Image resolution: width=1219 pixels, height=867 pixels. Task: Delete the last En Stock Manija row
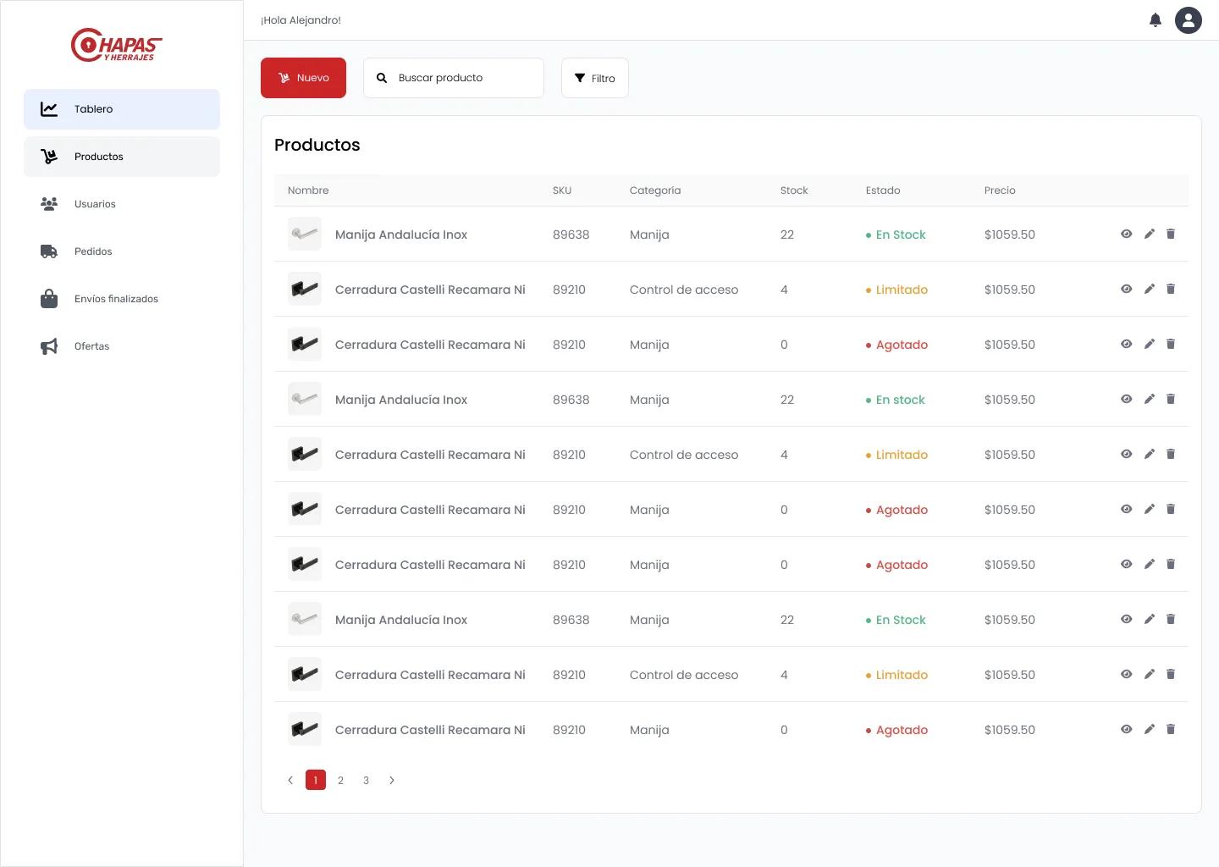tap(1171, 619)
